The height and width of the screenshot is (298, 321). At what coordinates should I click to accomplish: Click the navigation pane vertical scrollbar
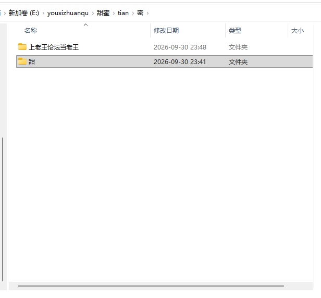pos(3,209)
